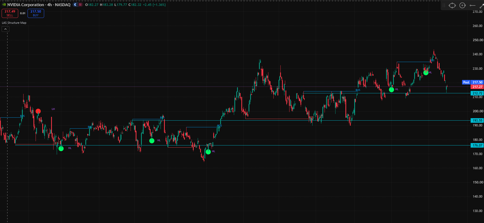Click the 160.00 price axis label
Image resolution: width=484 pixels, height=223 pixels.
478,168
